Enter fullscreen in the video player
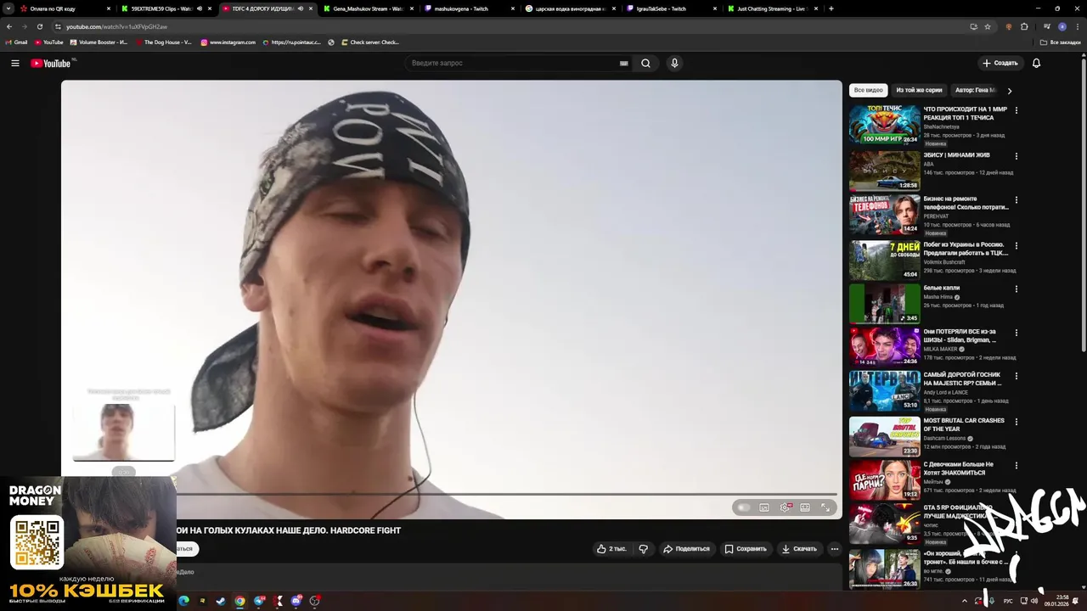This screenshot has height=611, width=1087. pos(825,507)
